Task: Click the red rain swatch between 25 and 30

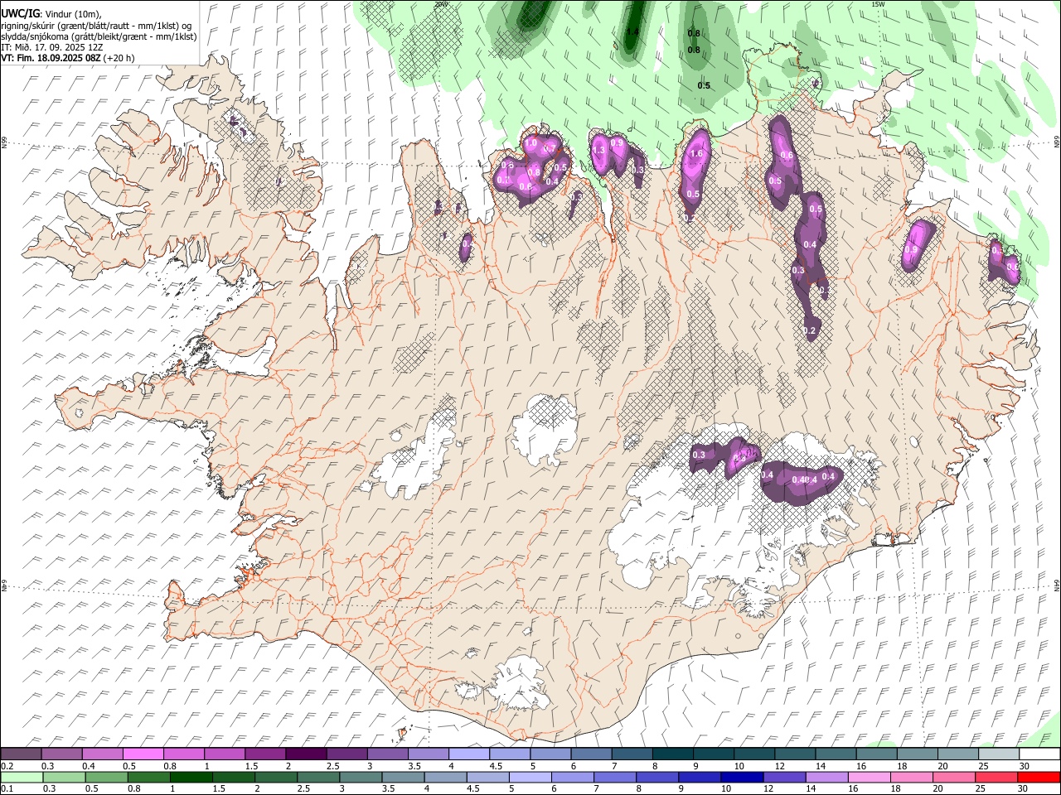Action: pyautogui.click(x=995, y=777)
